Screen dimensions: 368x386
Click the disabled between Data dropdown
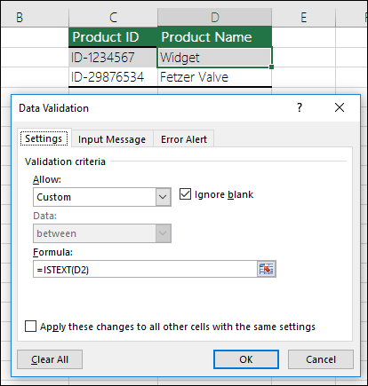click(102, 233)
